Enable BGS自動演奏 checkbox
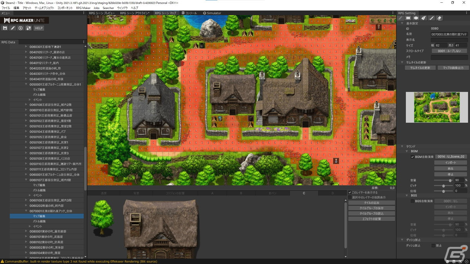This screenshot has height=264, width=470. pyautogui.click(x=412, y=201)
